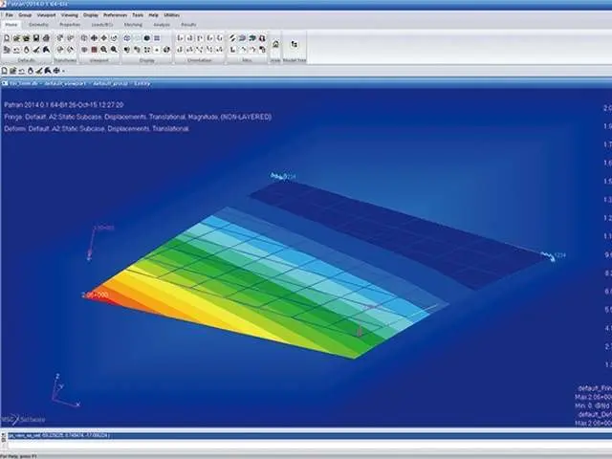Switch to the Results tab
This screenshot has height=459, width=612.
(x=188, y=23)
